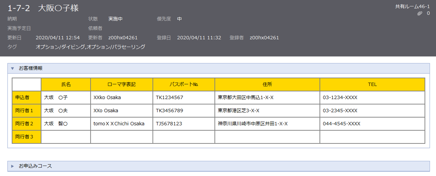Select the 住所 column header
436x176 pixels.
point(267,84)
